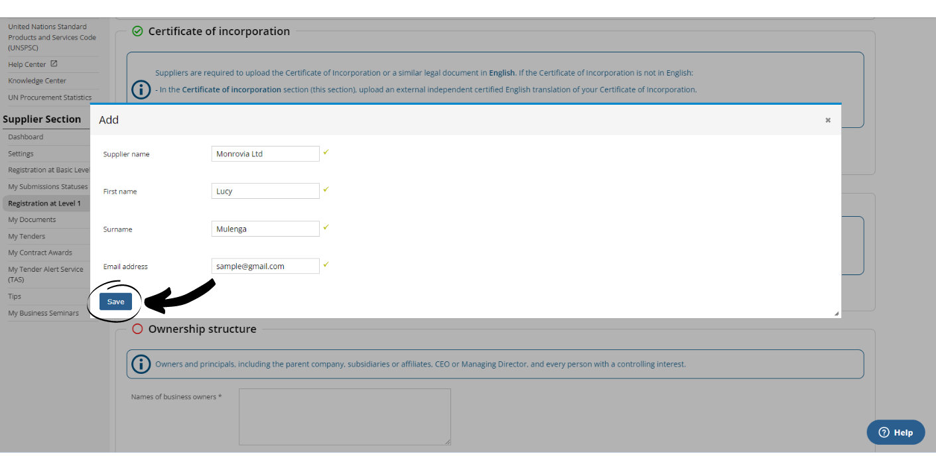The image size is (936, 470).
Task: Close the Add dialog with the X icon
Action: 828,120
